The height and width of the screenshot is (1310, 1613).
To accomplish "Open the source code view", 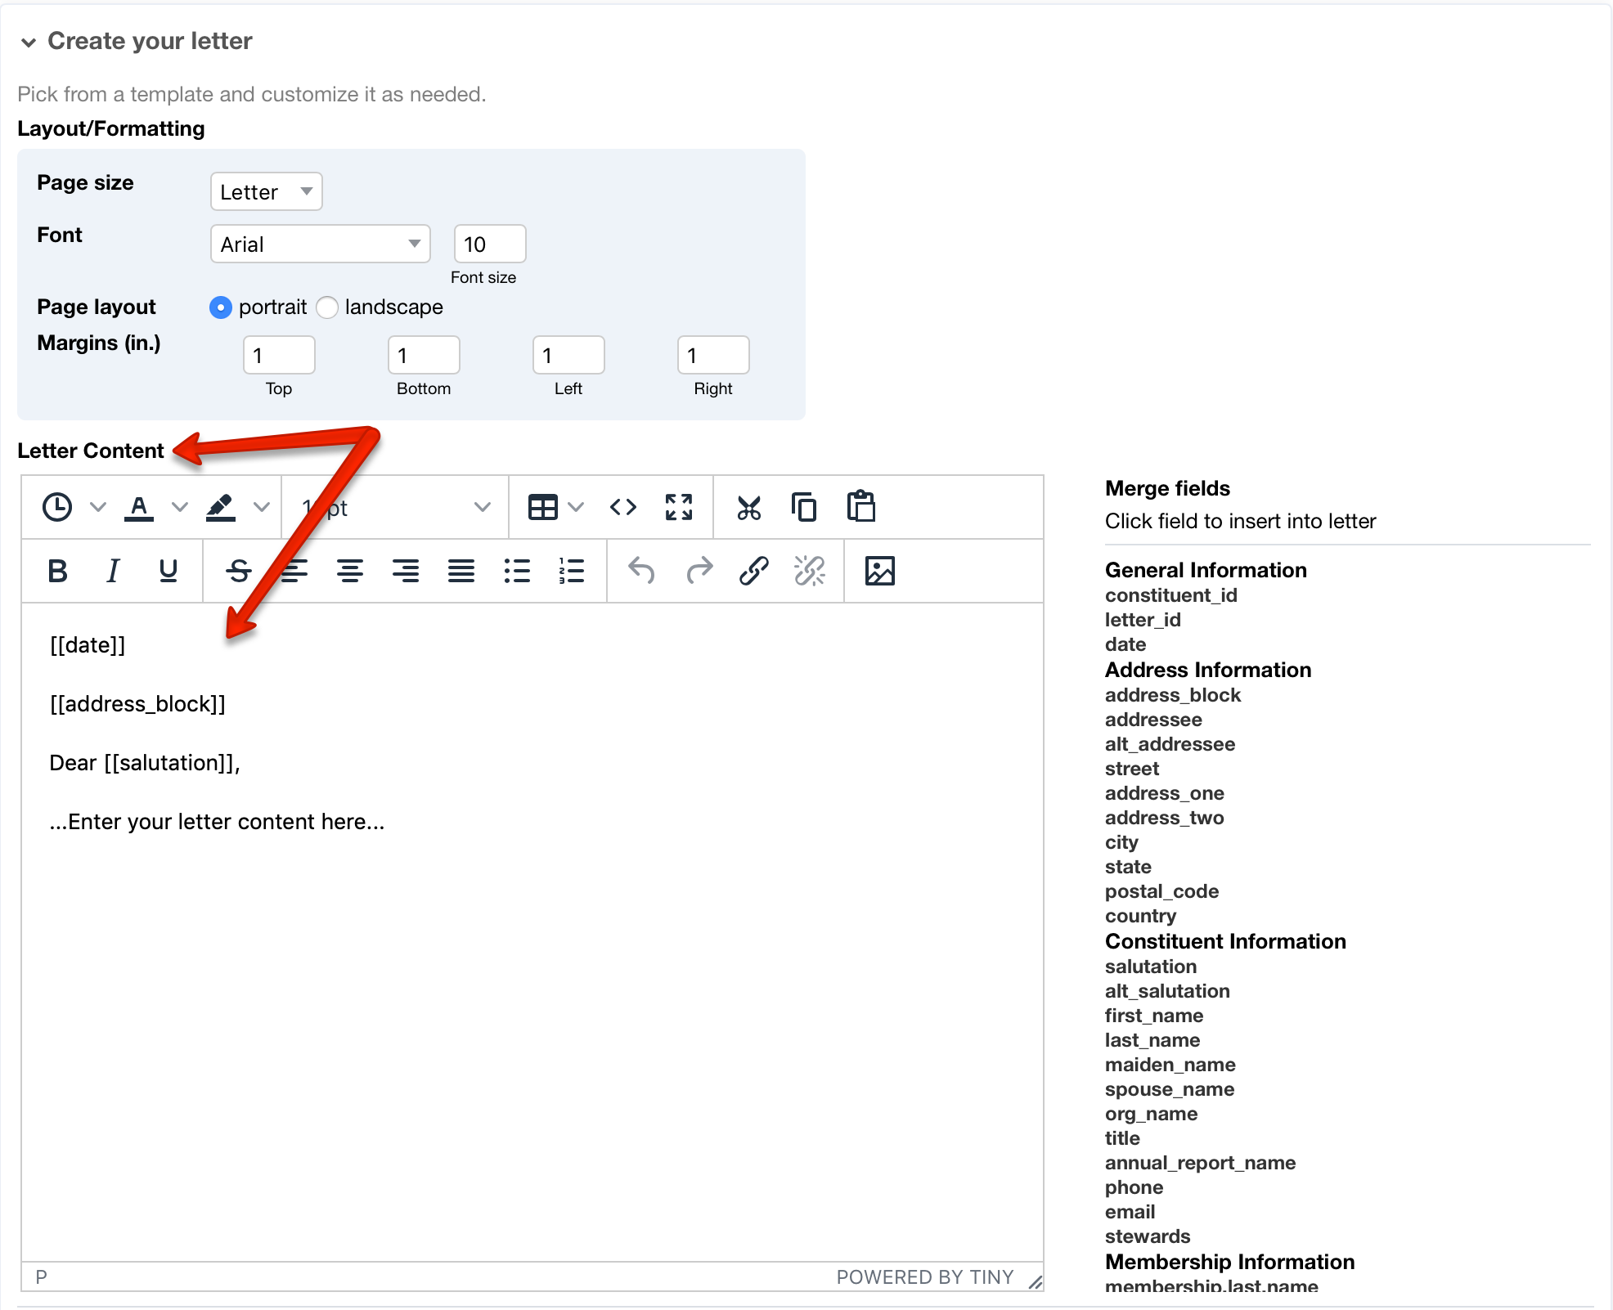I will pos(622,507).
